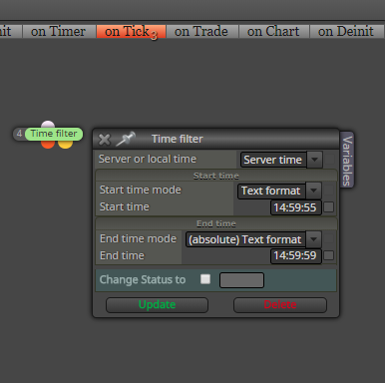Image resolution: width=385 pixels, height=383 pixels.
Task: Click the End time mode dropdown arrow
Action: (313, 239)
